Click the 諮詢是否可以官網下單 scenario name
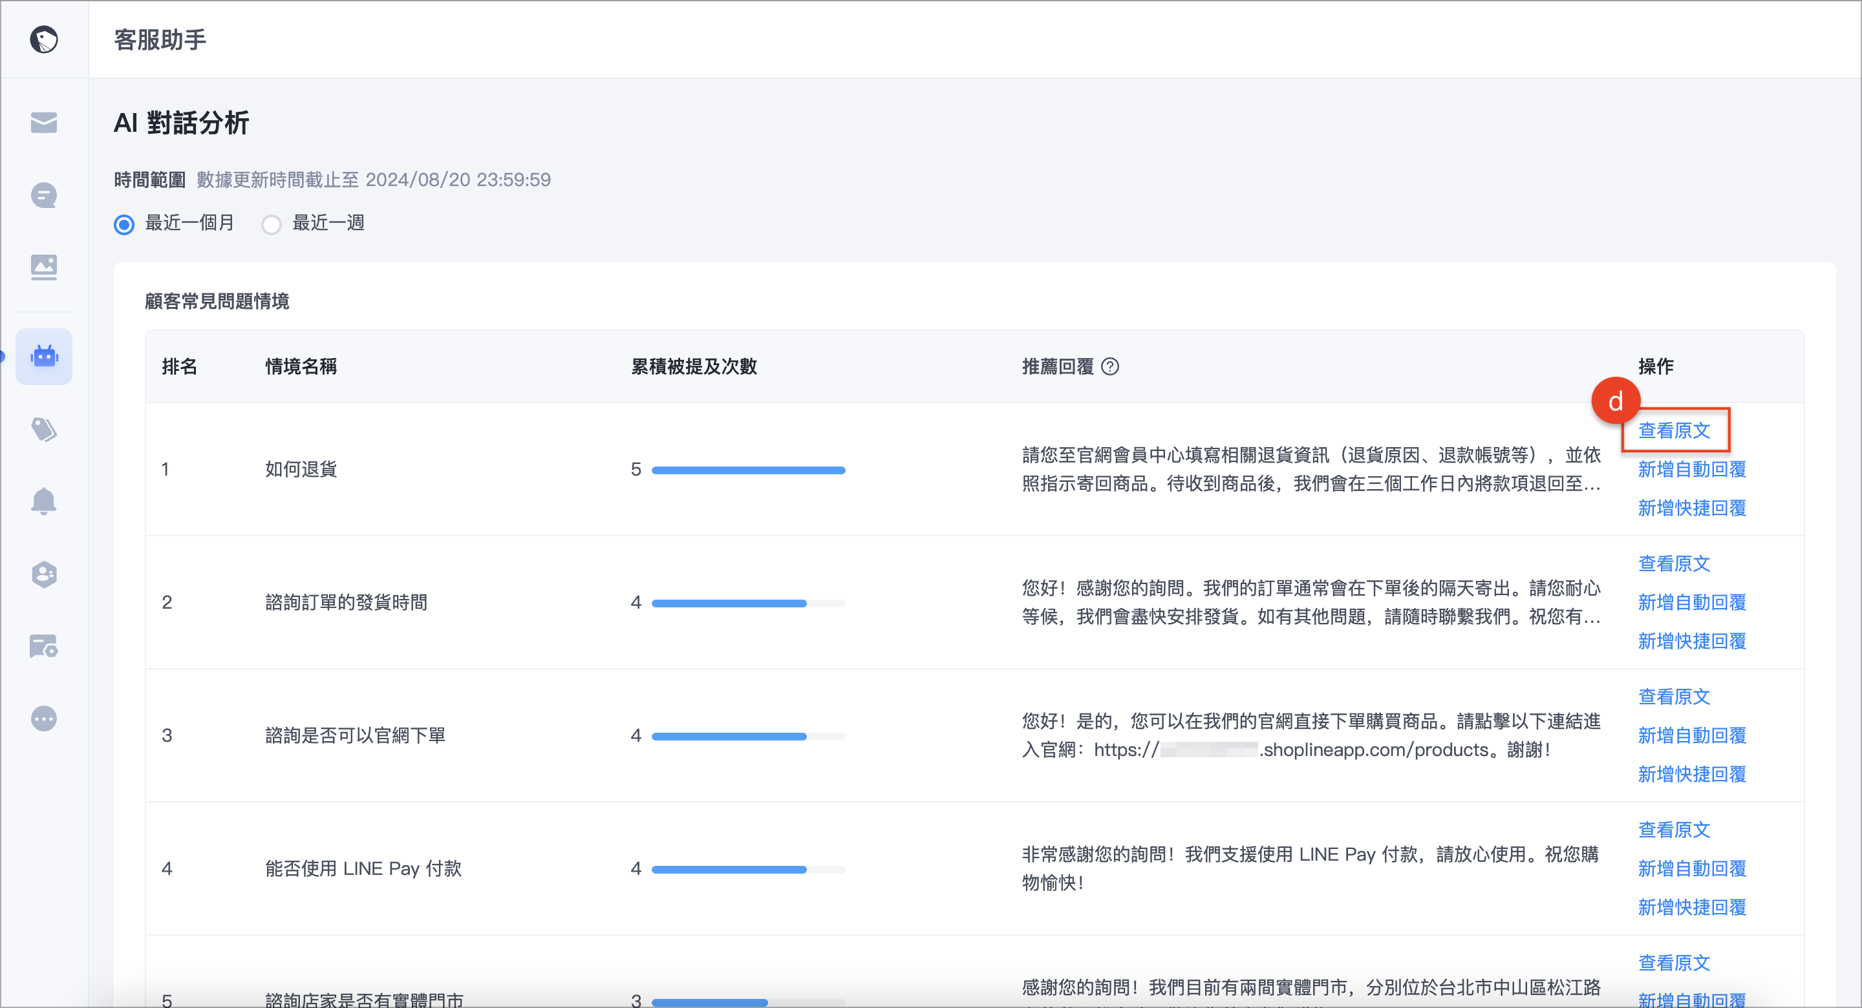Viewport: 1862px width, 1008px height. pyautogui.click(x=355, y=735)
